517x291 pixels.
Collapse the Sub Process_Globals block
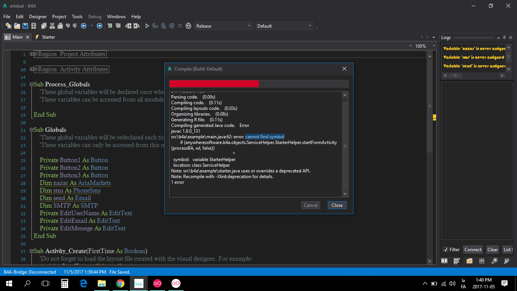point(32,84)
